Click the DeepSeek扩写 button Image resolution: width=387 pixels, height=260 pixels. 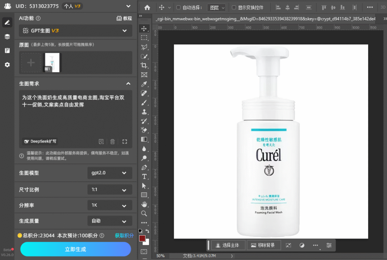pos(40,141)
